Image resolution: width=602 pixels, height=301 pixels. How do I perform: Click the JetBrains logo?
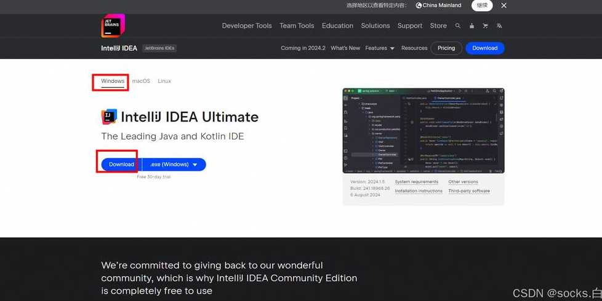coord(113,26)
